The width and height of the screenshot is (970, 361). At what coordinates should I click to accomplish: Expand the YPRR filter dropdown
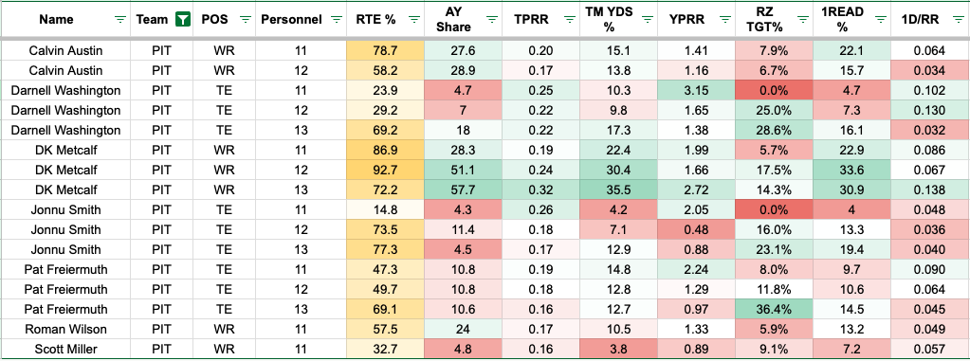725,20
